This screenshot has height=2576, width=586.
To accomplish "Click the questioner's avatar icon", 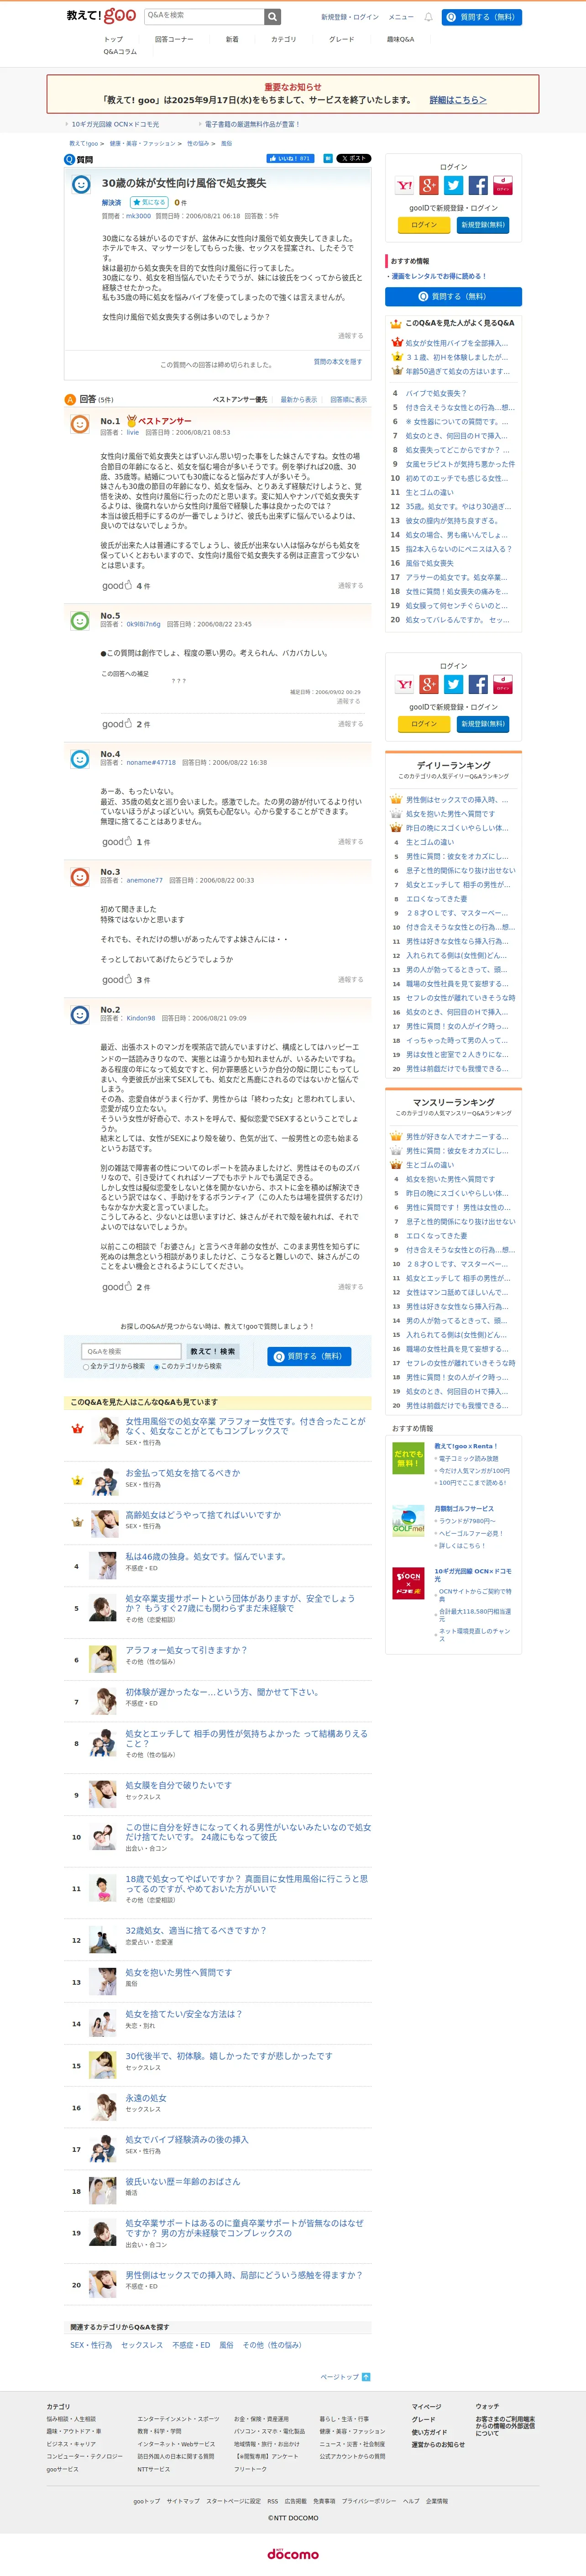I will 81,185.
